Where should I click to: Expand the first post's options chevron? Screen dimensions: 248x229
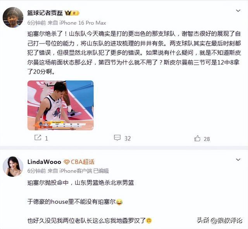click(238, 11)
